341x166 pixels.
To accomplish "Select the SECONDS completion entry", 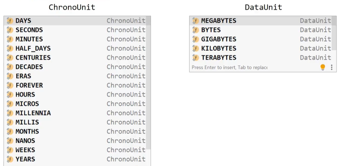I will [x=75, y=30].
